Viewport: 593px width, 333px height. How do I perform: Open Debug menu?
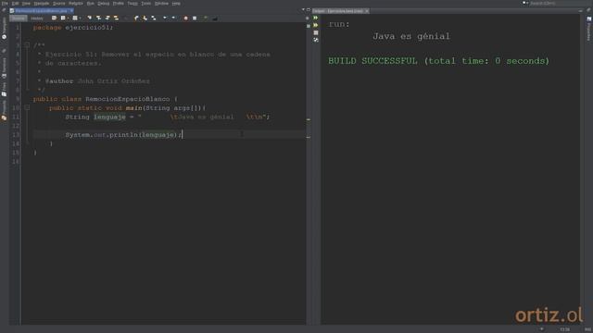pos(103,4)
